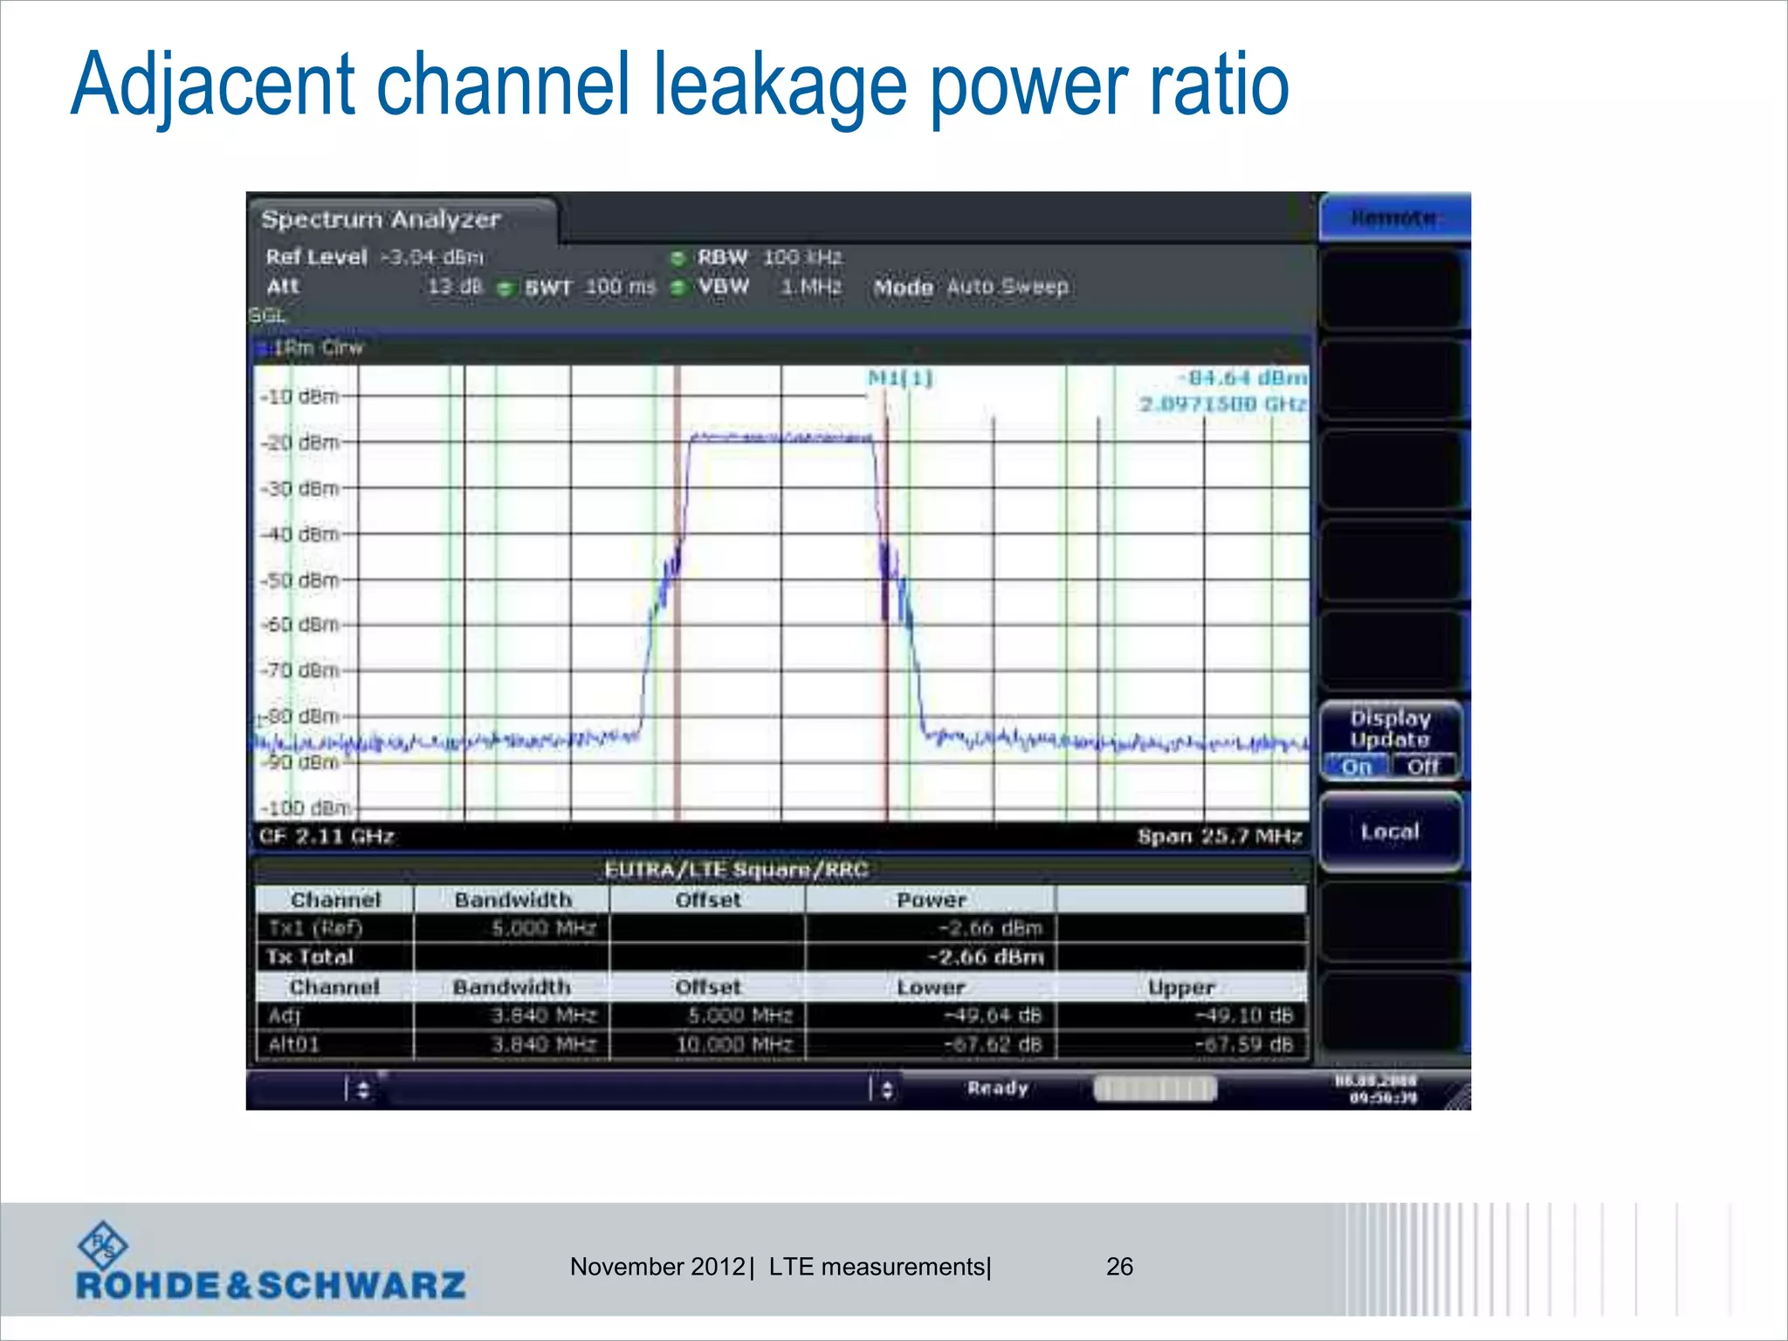Click the EUTRA/LTE Square/RRC header
This screenshot has width=1788, height=1341.
pyautogui.click(x=737, y=870)
